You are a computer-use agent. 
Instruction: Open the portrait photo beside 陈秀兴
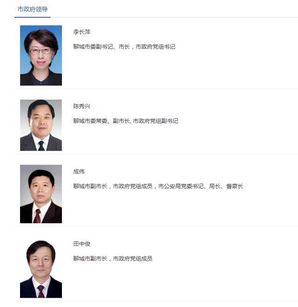coord(41,125)
